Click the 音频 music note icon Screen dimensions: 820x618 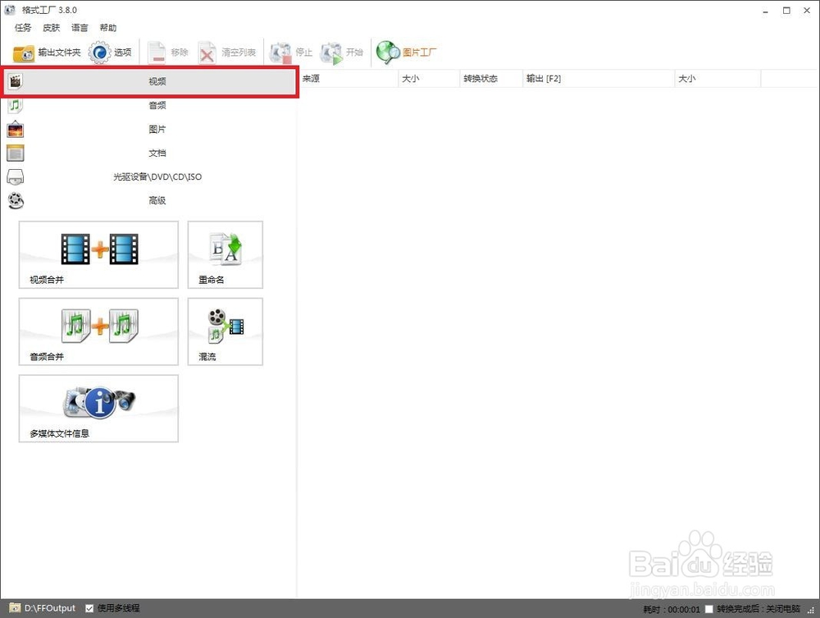point(15,105)
